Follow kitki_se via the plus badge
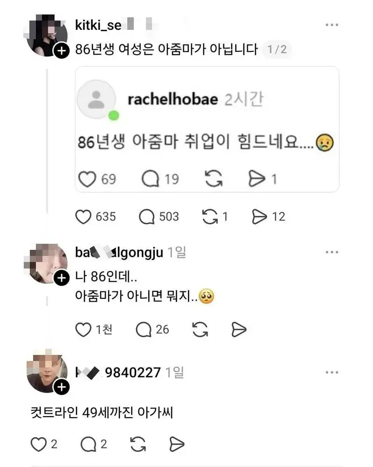Screen dimensions: 373x467 (61, 51)
